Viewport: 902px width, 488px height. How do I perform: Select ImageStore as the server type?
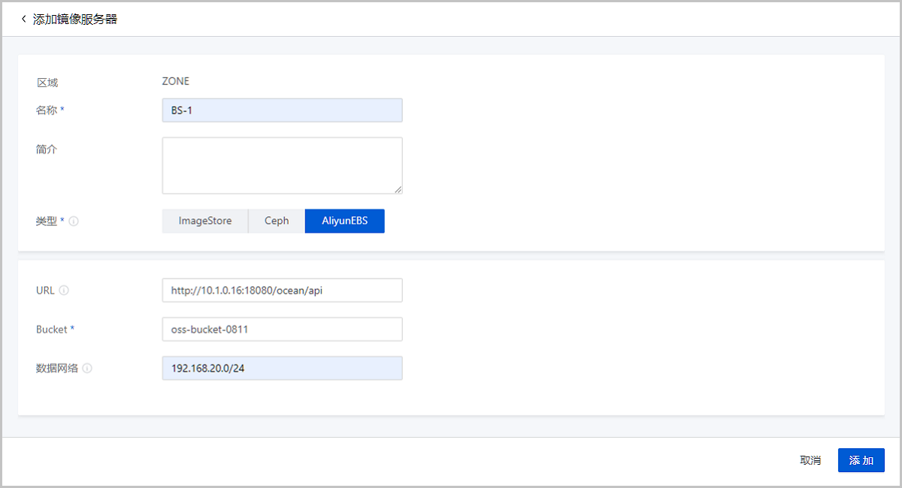pyautogui.click(x=204, y=221)
